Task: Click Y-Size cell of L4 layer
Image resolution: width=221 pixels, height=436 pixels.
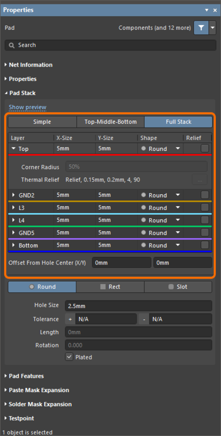Action: (117, 220)
